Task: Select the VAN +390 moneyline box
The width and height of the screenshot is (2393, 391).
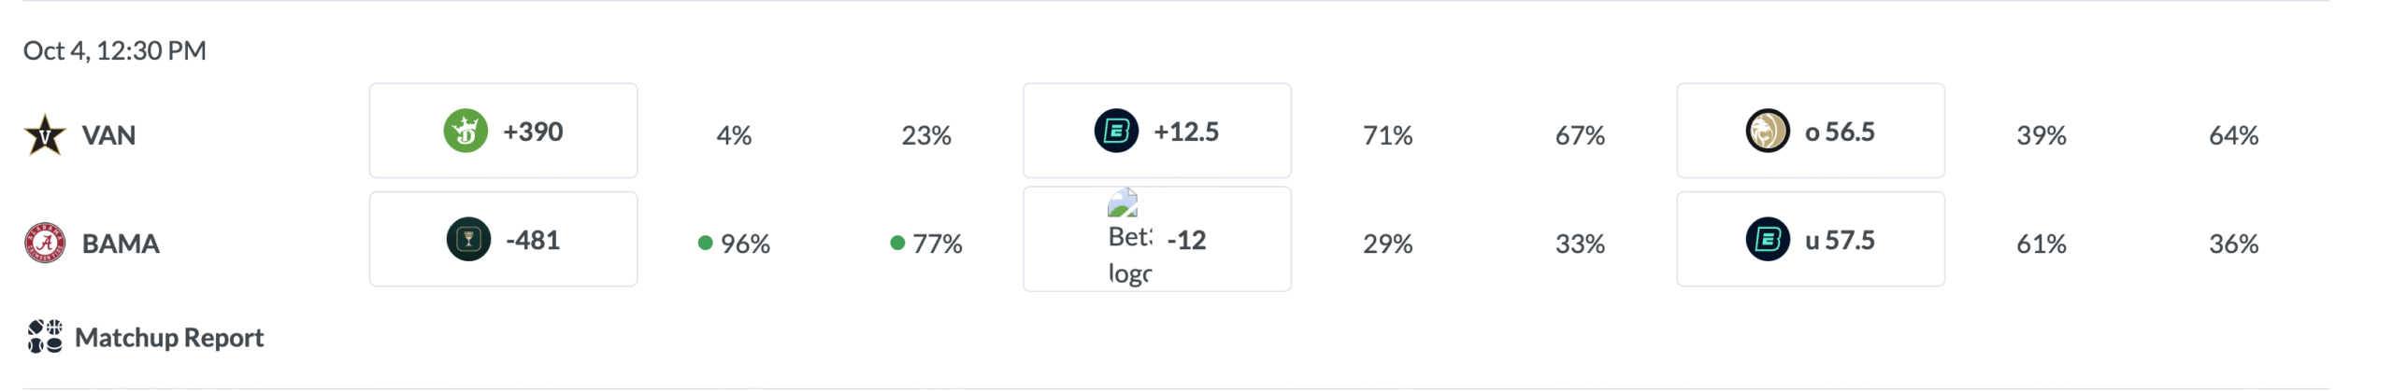Action: point(503,131)
